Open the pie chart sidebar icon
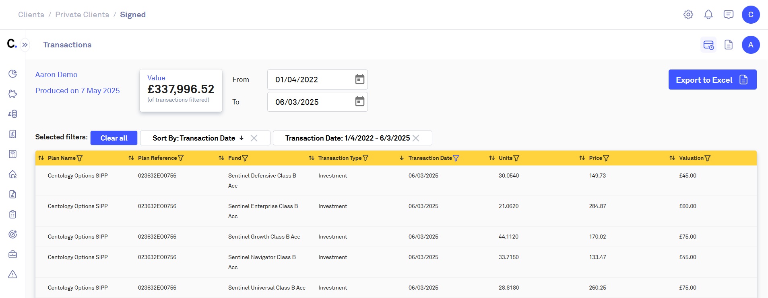 (x=13, y=73)
